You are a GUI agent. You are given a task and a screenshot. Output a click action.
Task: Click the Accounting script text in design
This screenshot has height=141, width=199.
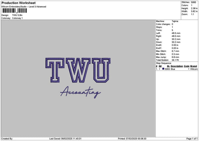81,92
